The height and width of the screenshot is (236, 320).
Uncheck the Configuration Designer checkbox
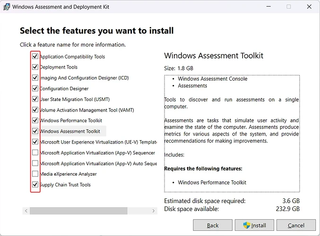(35, 89)
